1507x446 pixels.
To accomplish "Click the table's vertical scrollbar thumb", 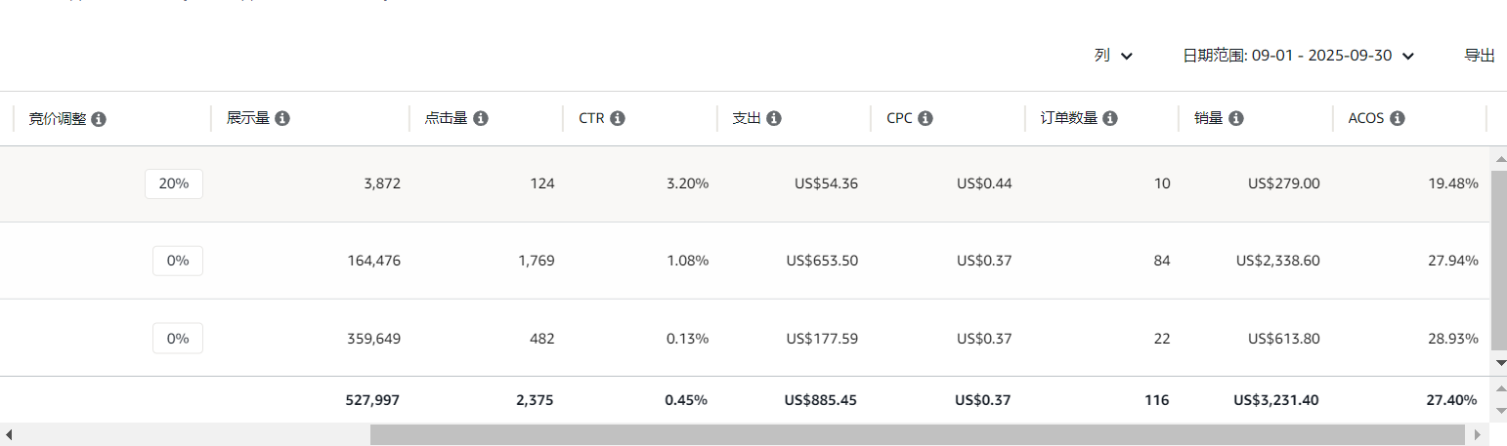I will (x=1499, y=260).
